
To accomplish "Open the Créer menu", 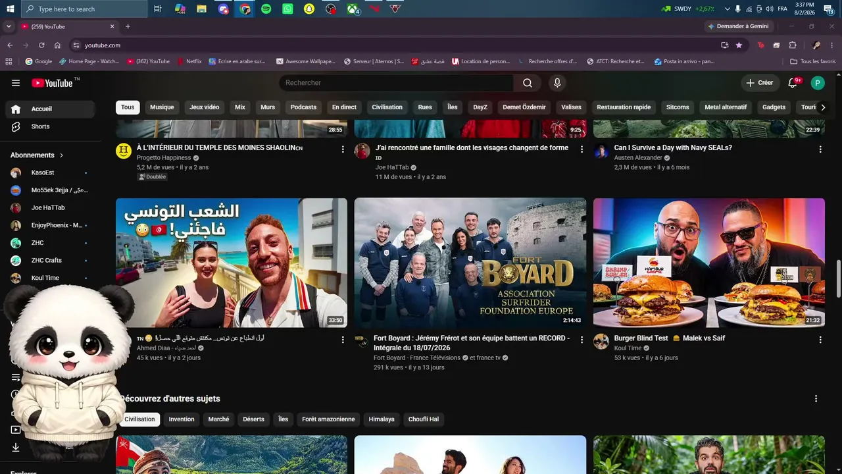I will tap(760, 83).
